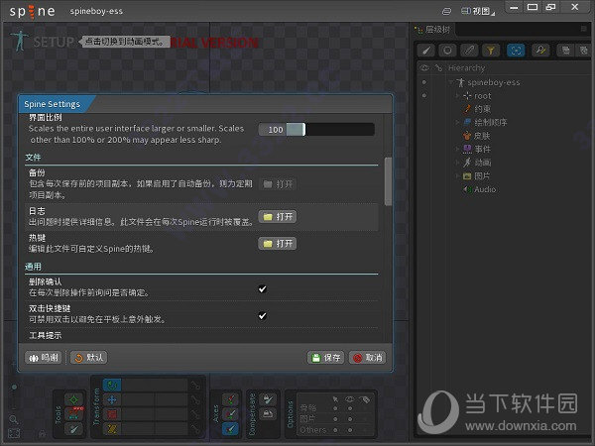
Task: Select the Translate transform tool
Action: pyautogui.click(x=112, y=399)
